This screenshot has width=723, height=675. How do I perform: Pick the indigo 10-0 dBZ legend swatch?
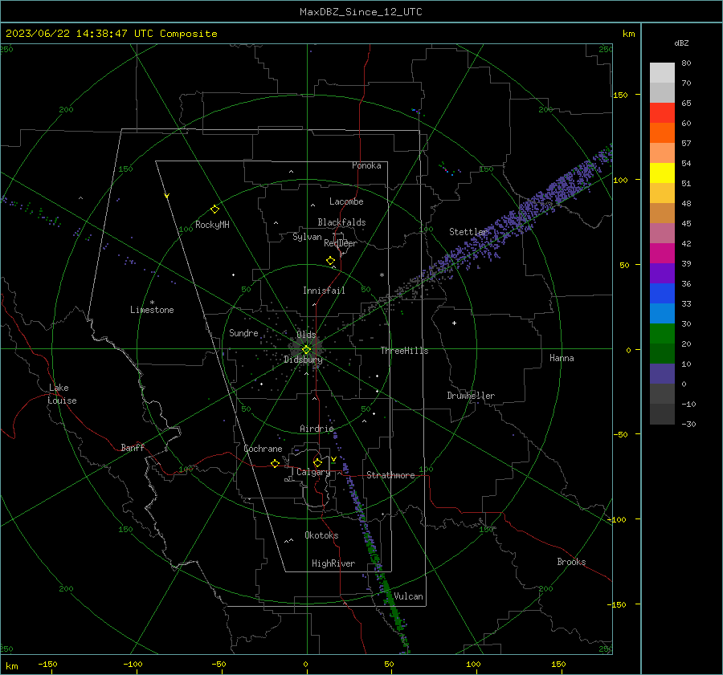(662, 374)
